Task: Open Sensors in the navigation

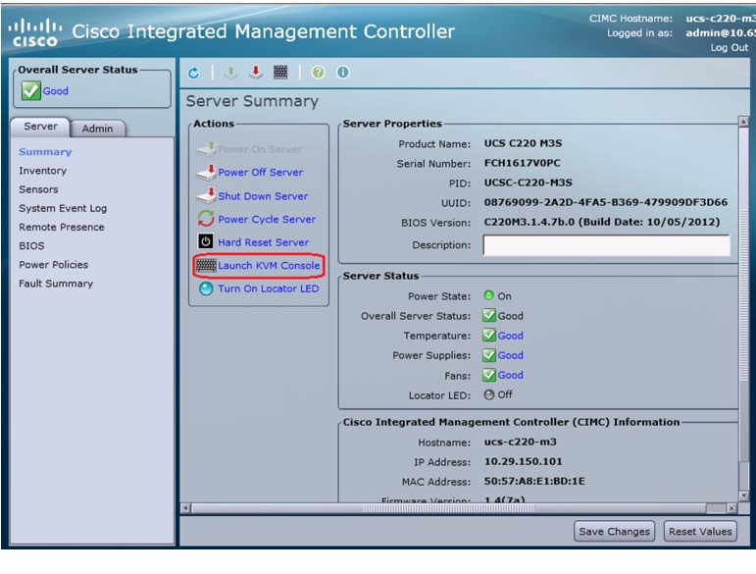Action: click(38, 189)
